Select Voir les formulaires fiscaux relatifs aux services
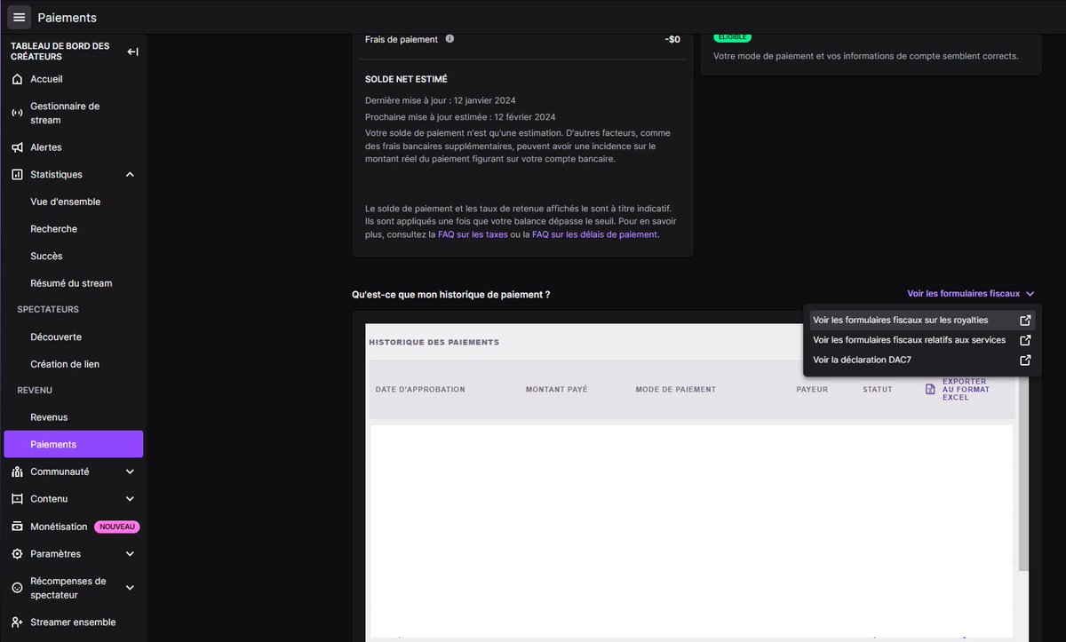Screen dimensions: 1066x642 [922, 340]
